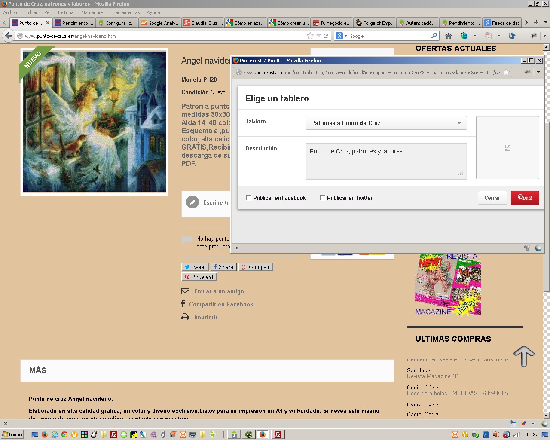The image size is (550, 440).
Task: Click the Tweet share button
Action: point(195,267)
